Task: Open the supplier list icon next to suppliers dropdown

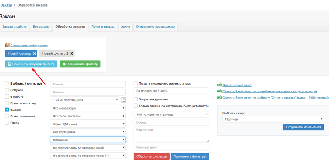Action: coord(123,100)
